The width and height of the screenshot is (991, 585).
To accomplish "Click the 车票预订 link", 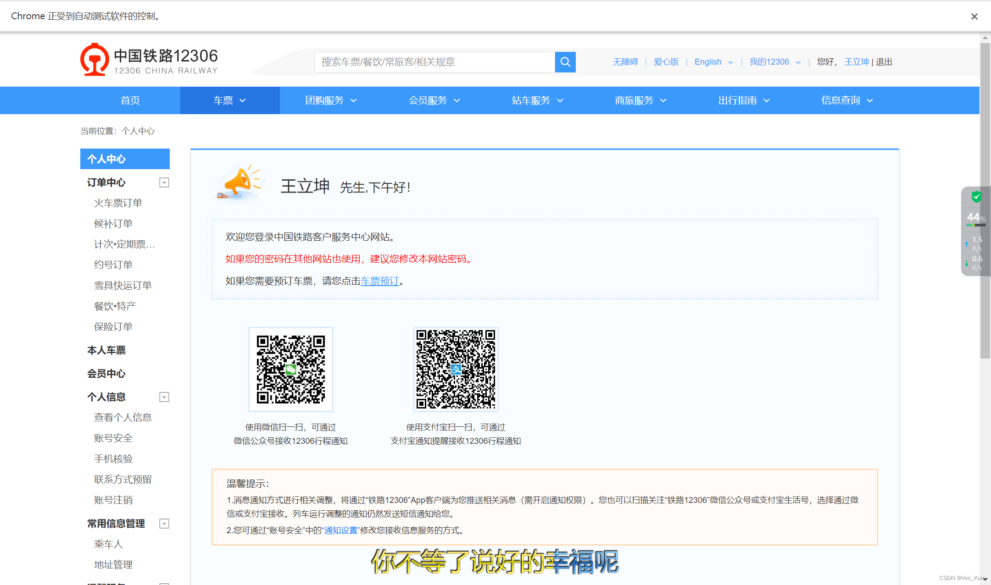I will pos(379,281).
